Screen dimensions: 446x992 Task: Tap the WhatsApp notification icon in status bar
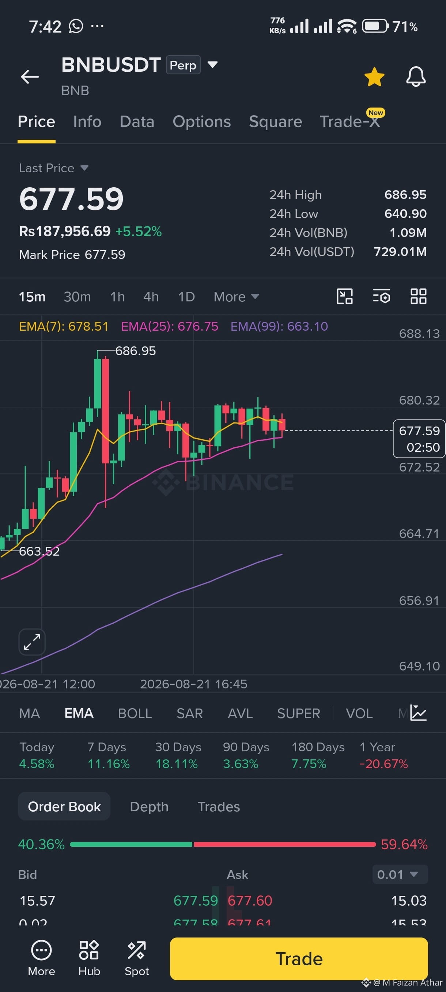[x=76, y=26]
